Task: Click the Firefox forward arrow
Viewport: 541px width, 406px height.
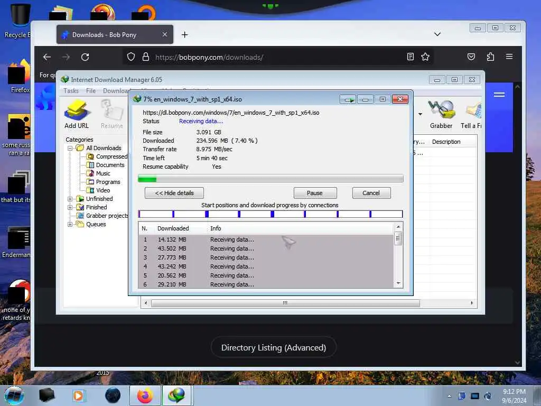Action: 66,57
